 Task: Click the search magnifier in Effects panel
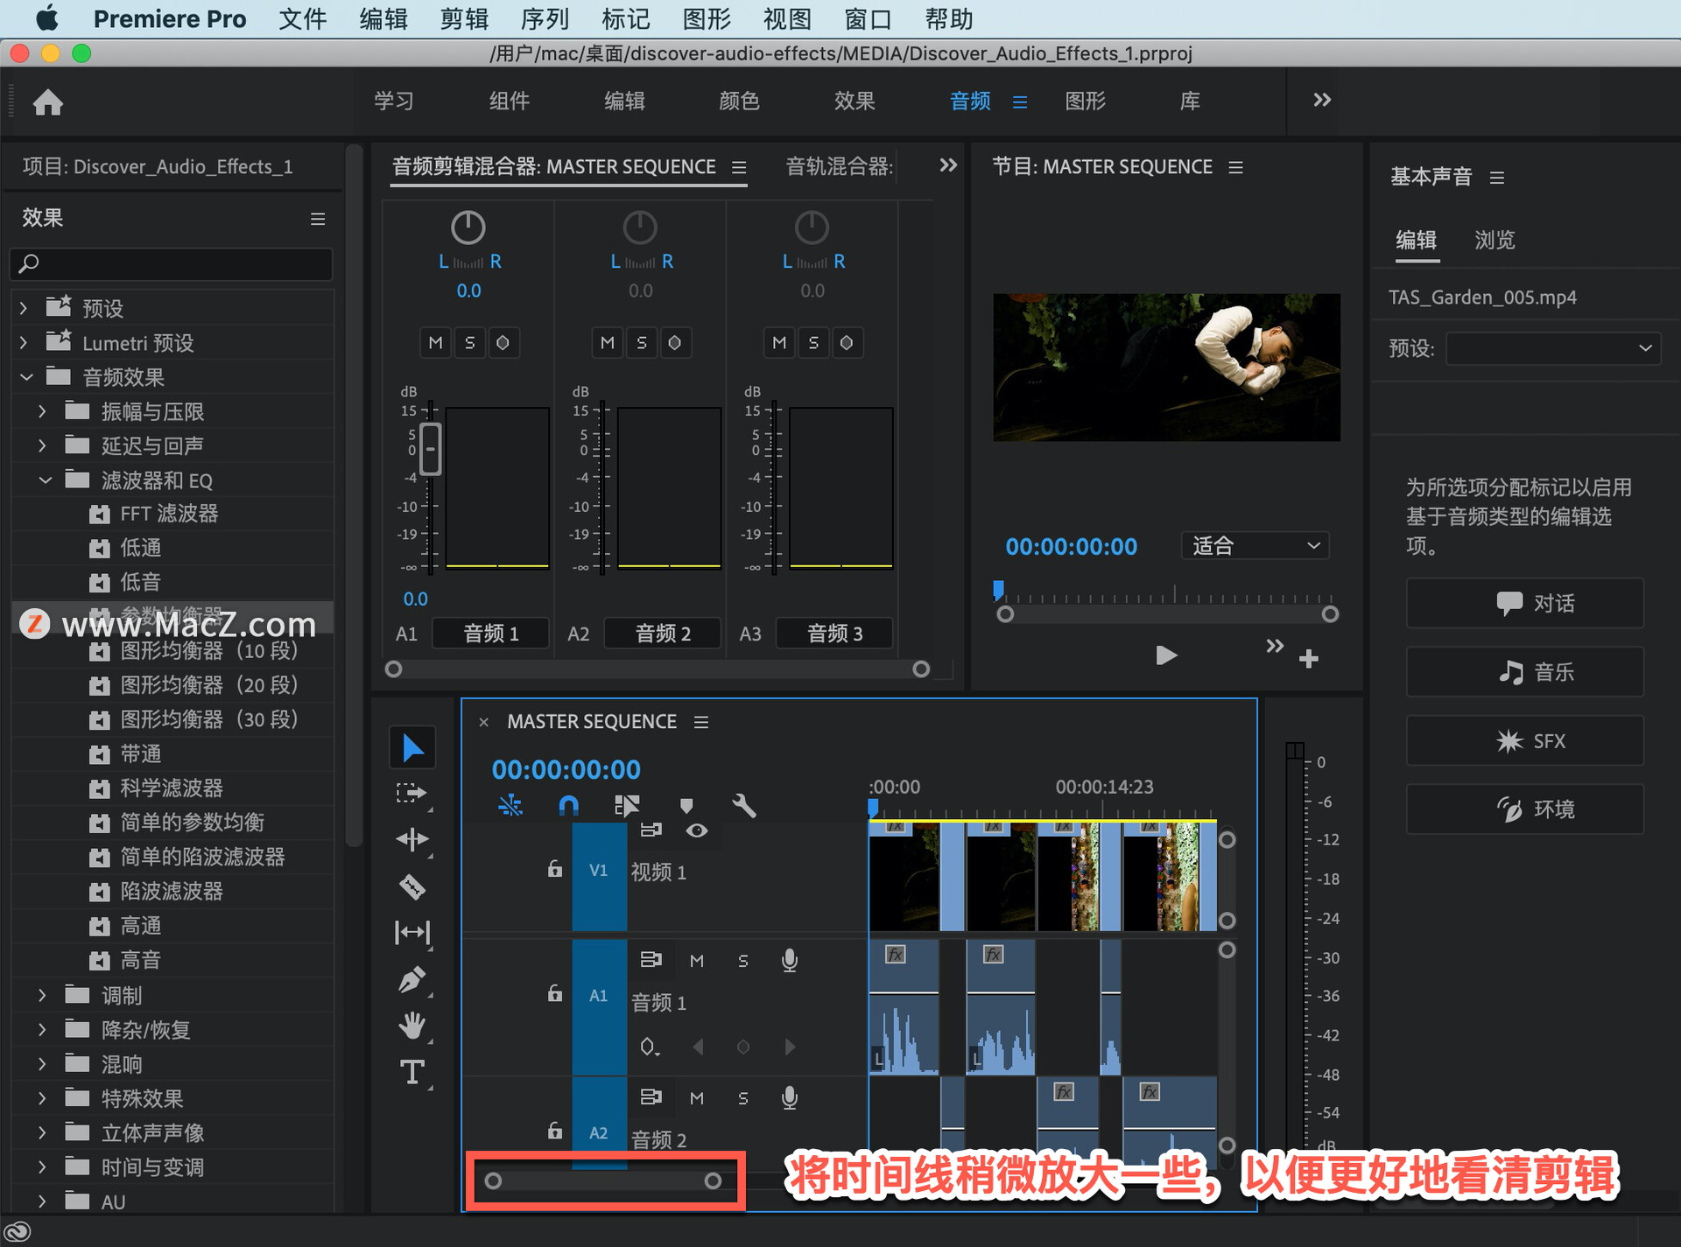pyautogui.click(x=29, y=263)
